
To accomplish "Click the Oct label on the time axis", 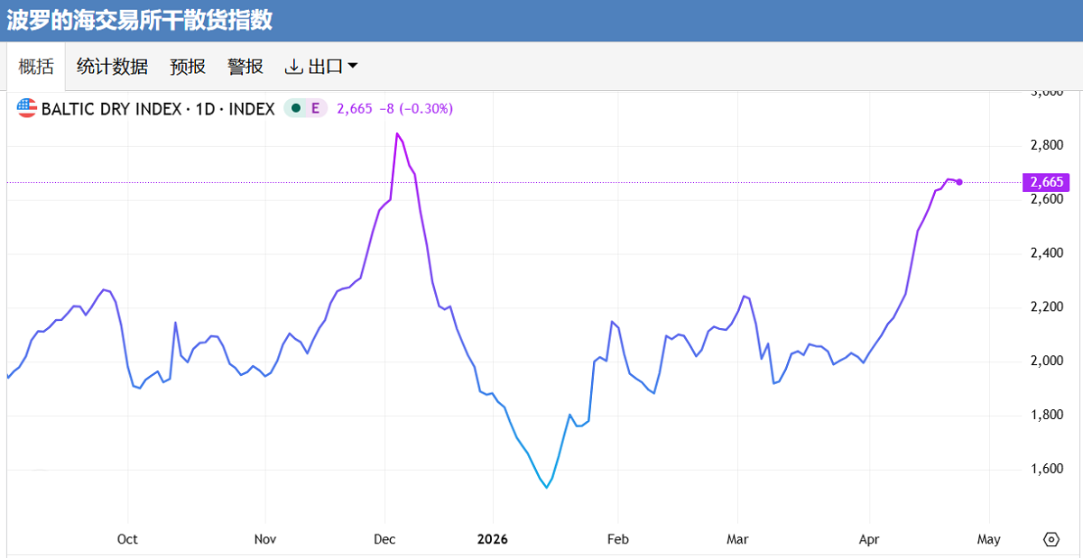I will (127, 539).
